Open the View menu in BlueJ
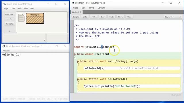Image resolution: width=184 pixels, height=103 pixels. click(26, 8)
